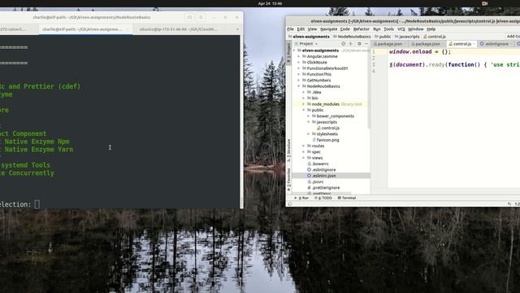The width and height of the screenshot is (520, 293).
Task: Click tool windows quick-access icon in status bar
Action: click(290, 204)
